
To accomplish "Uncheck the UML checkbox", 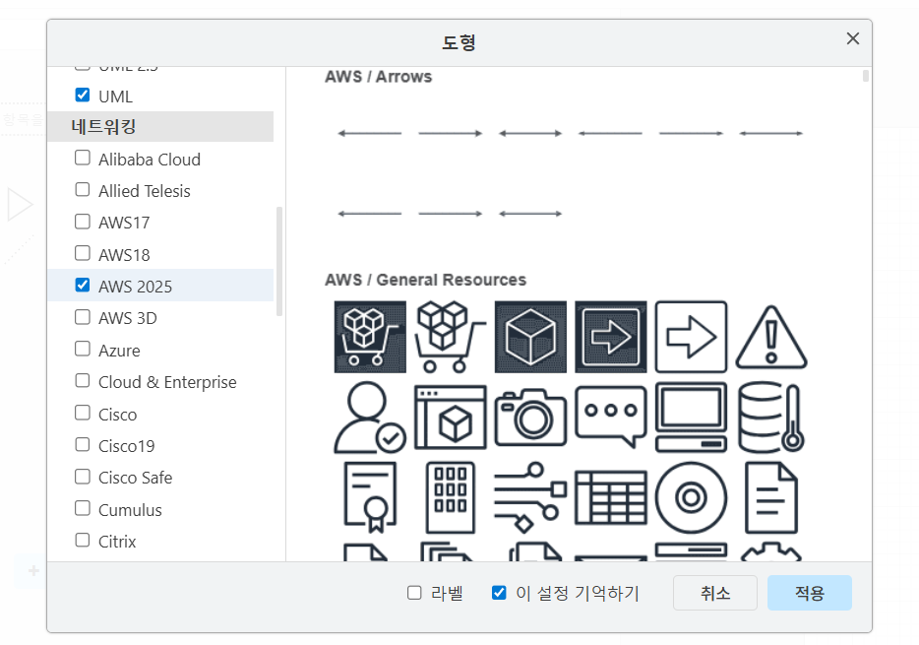I will click(x=83, y=95).
